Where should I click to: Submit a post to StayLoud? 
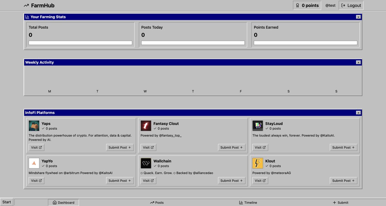click(344, 148)
